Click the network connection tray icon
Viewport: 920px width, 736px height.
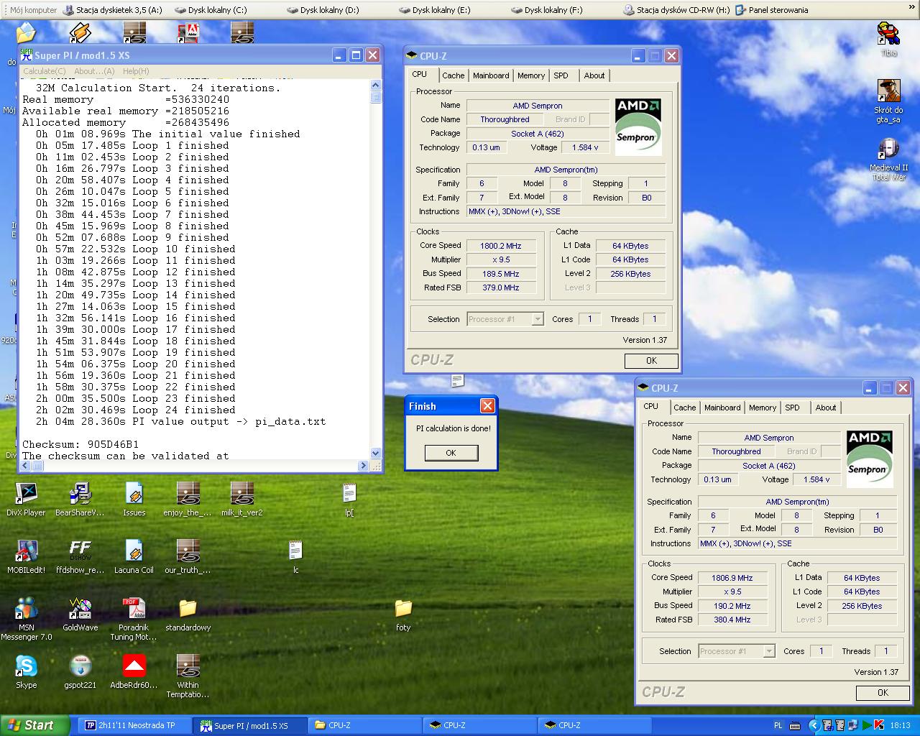pos(852,725)
